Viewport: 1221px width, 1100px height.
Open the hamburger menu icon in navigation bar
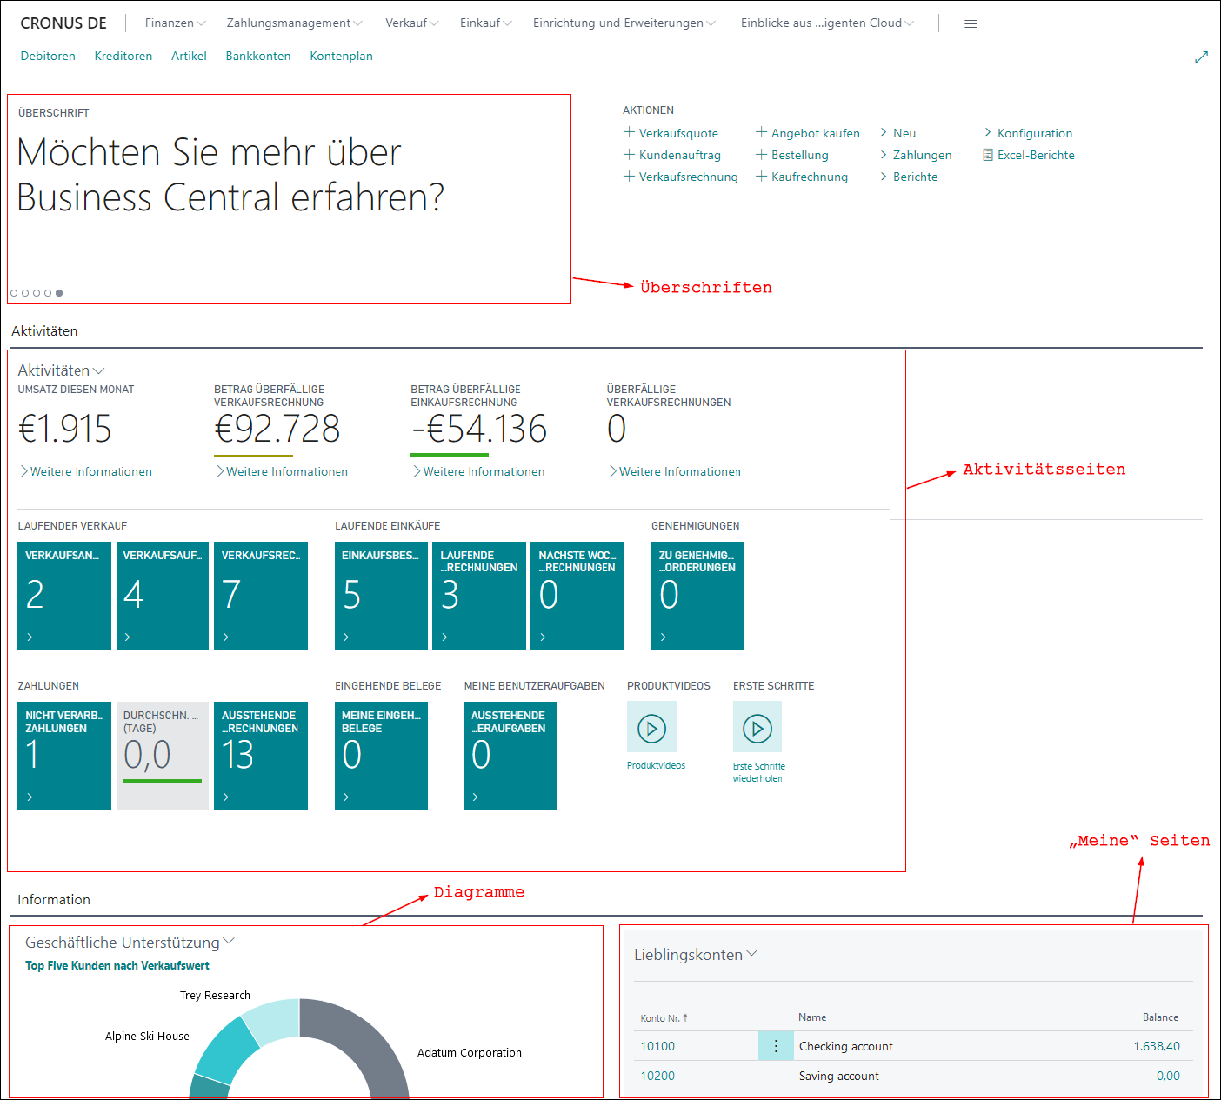point(971,23)
